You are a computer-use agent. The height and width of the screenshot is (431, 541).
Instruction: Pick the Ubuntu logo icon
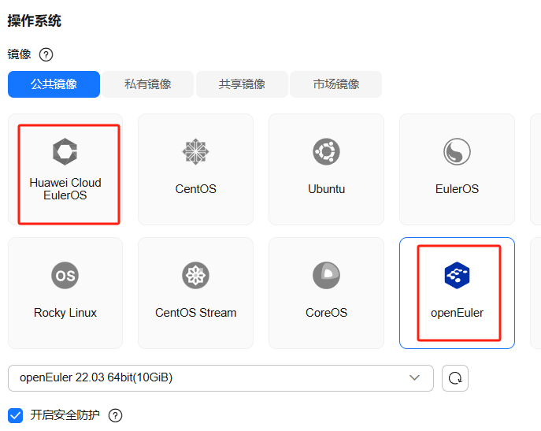click(326, 151)
